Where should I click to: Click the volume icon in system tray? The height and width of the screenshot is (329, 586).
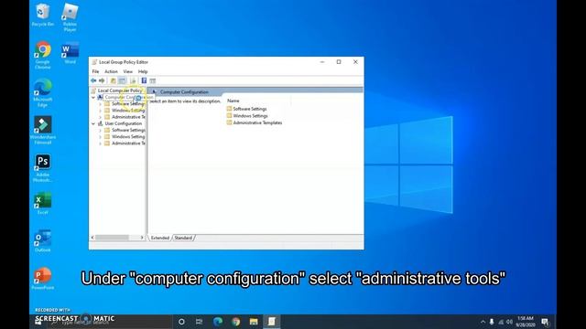pyautogui.click(x=509, y=322)
